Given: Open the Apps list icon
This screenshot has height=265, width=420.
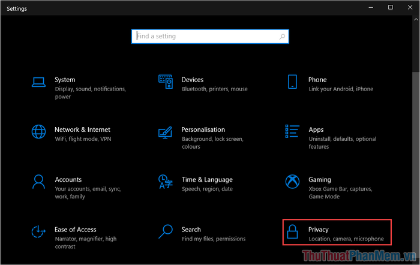Looking at the screenshot, I should click(x=292, y=131).
